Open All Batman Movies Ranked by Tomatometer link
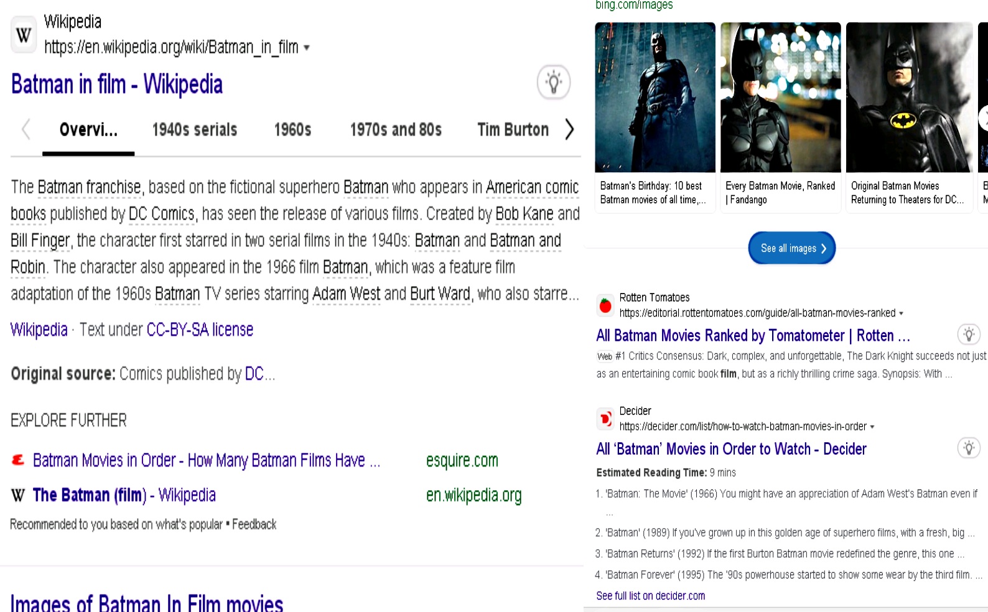This screenshot has height=612, width=988. [753, 336]
